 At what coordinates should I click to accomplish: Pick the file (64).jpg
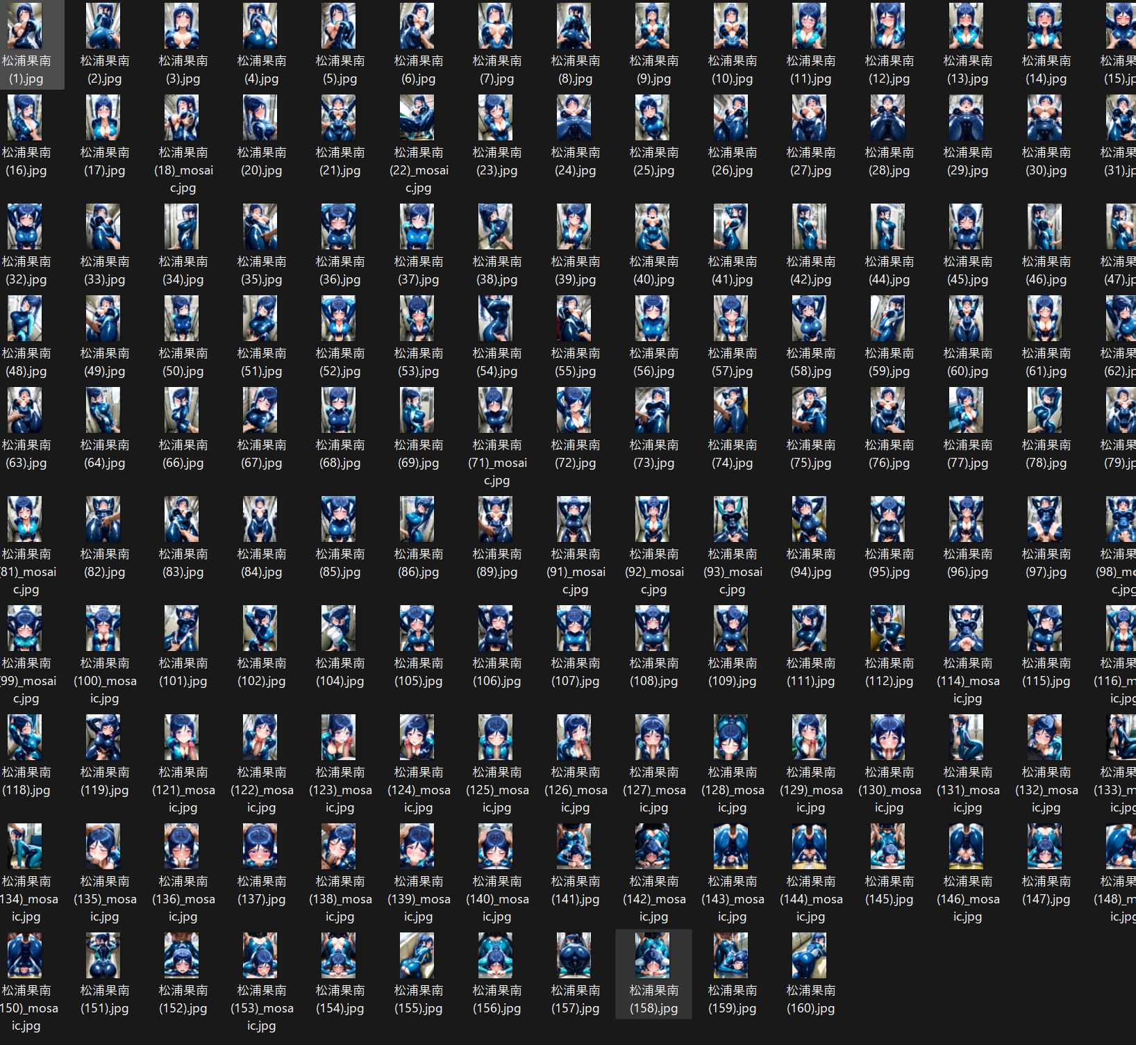104,428
